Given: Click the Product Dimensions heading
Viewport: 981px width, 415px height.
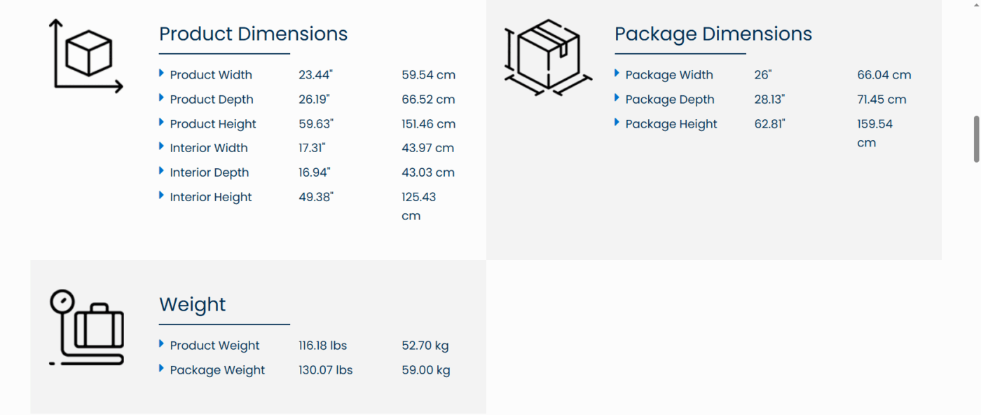Looking at the screenshot, I should point(253,34).
